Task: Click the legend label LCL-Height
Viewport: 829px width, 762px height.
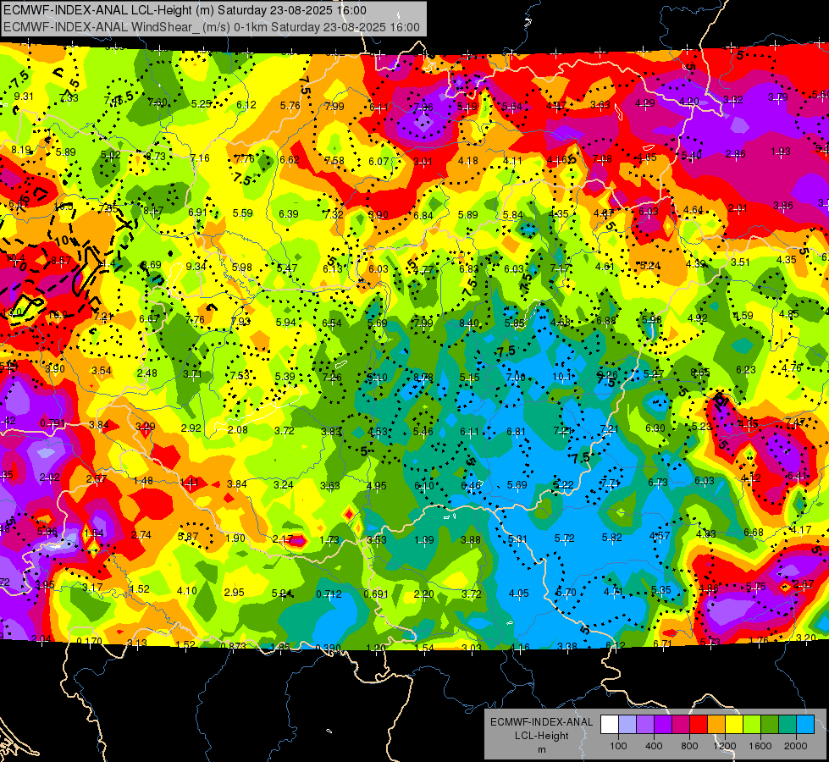Action: (541, 736)
